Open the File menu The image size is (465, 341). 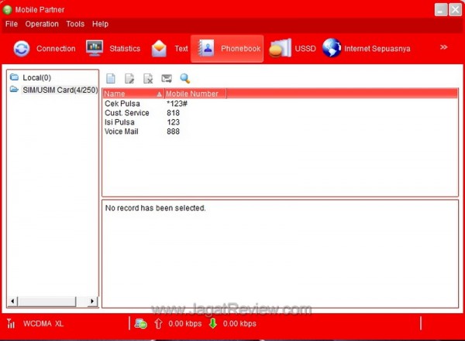(x=12, y=24)
